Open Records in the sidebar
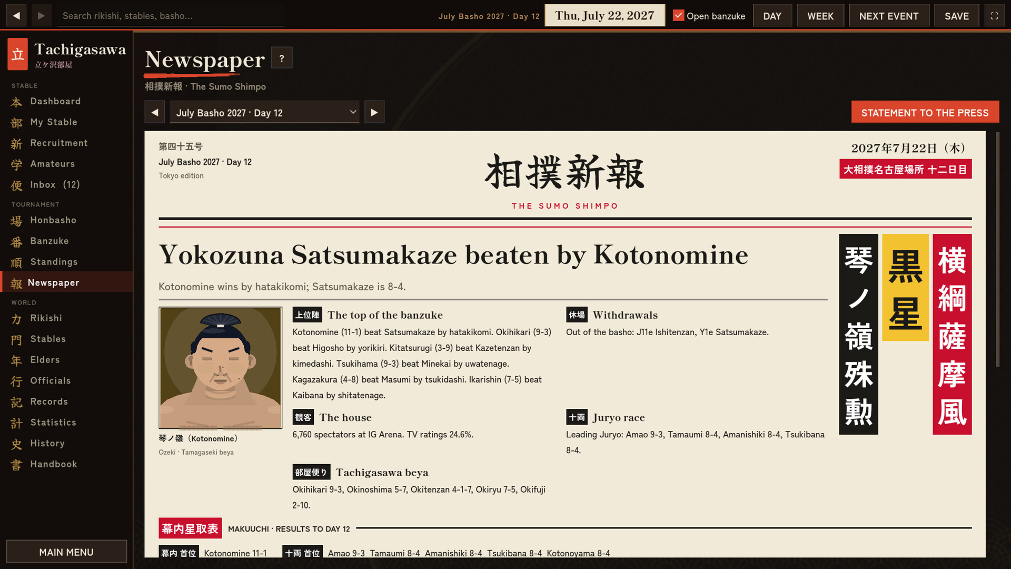1011x569 pixels. 66,401
